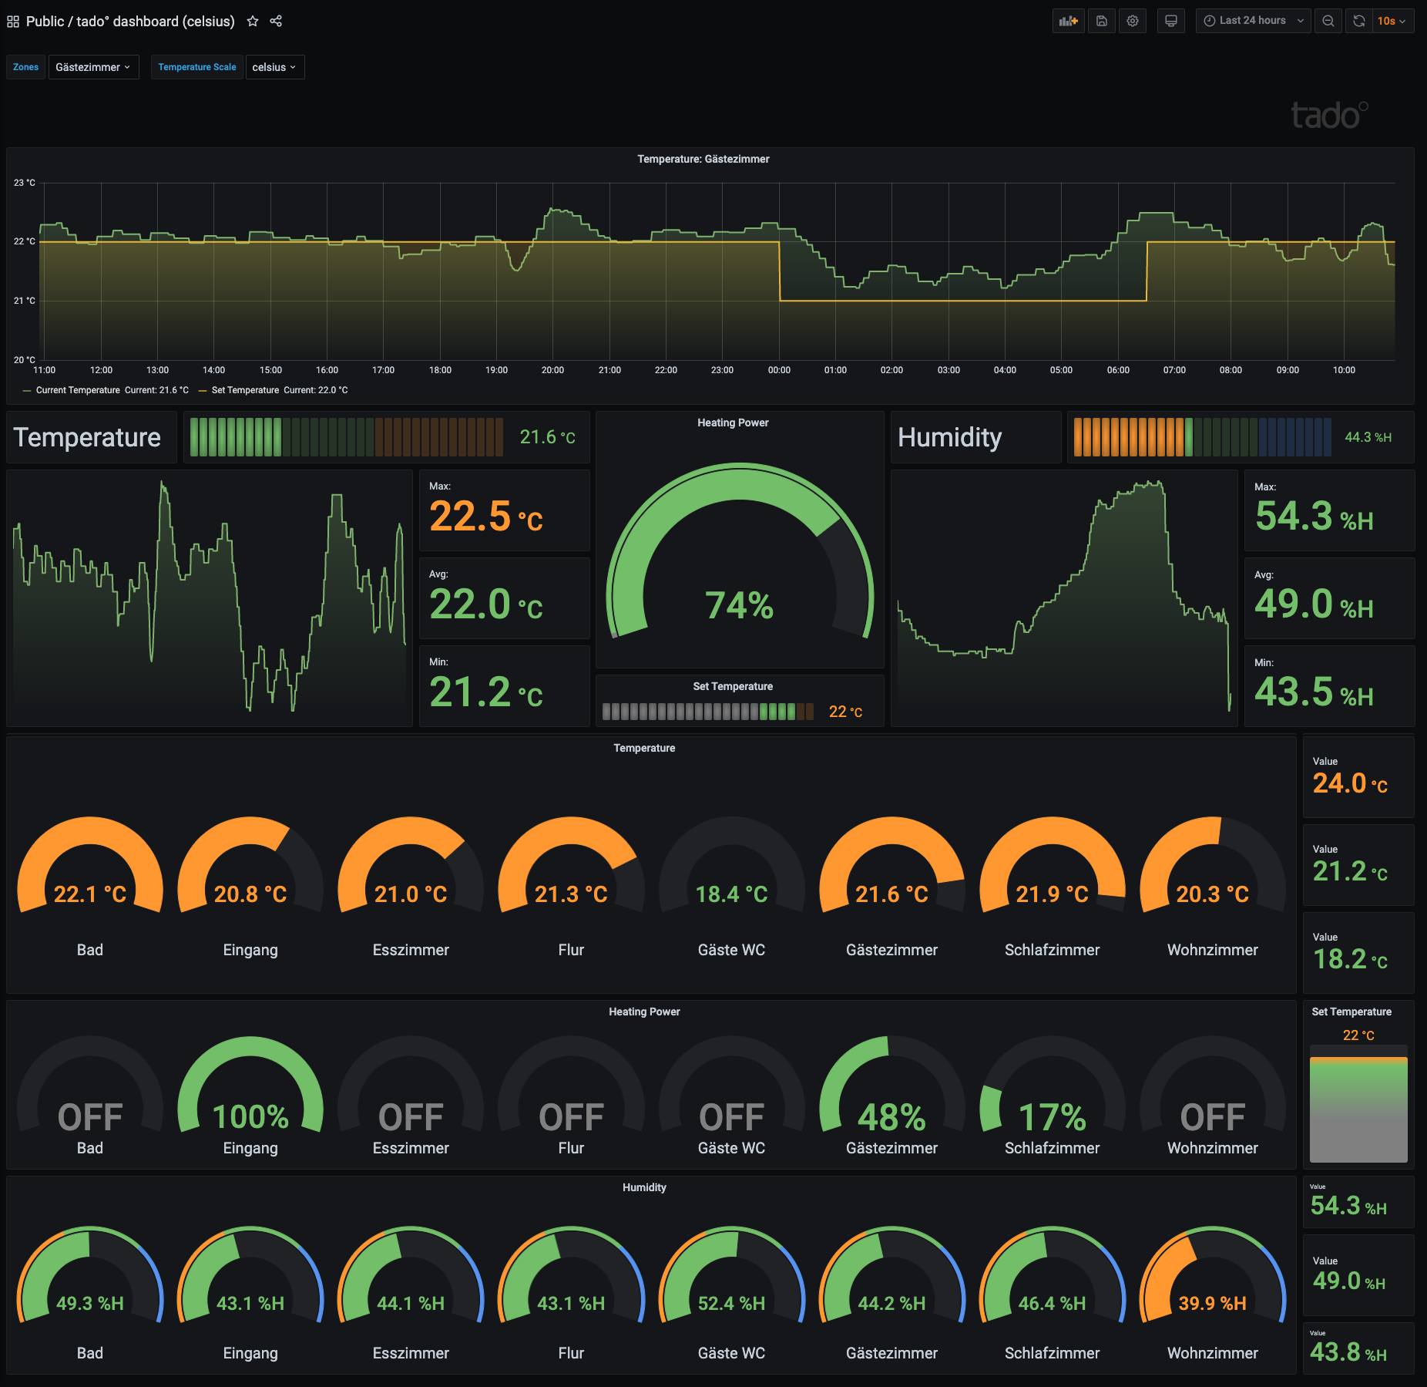
Task: Open the share dashboard icon
Action: (276, 21)
